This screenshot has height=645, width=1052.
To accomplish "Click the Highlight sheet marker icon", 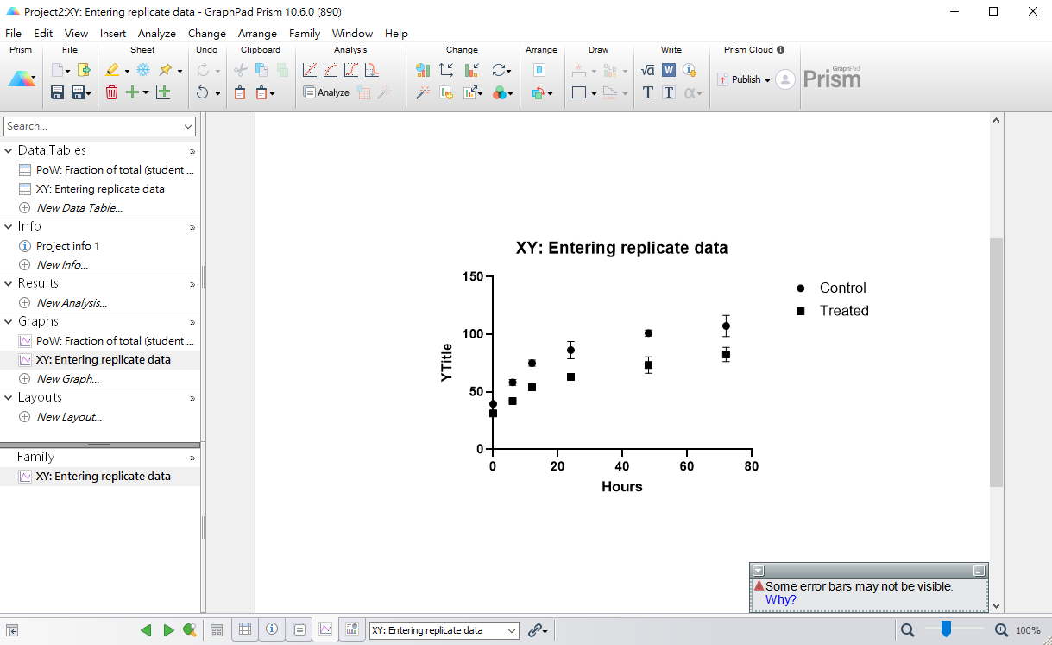I will pyautogui.click(x=112, y=70).
